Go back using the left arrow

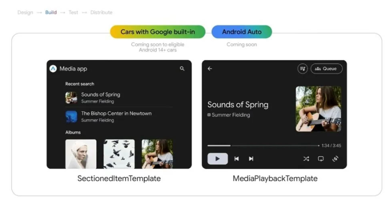210,69
